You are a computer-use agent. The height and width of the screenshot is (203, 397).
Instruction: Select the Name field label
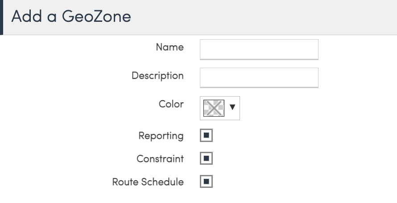point(170,47)
